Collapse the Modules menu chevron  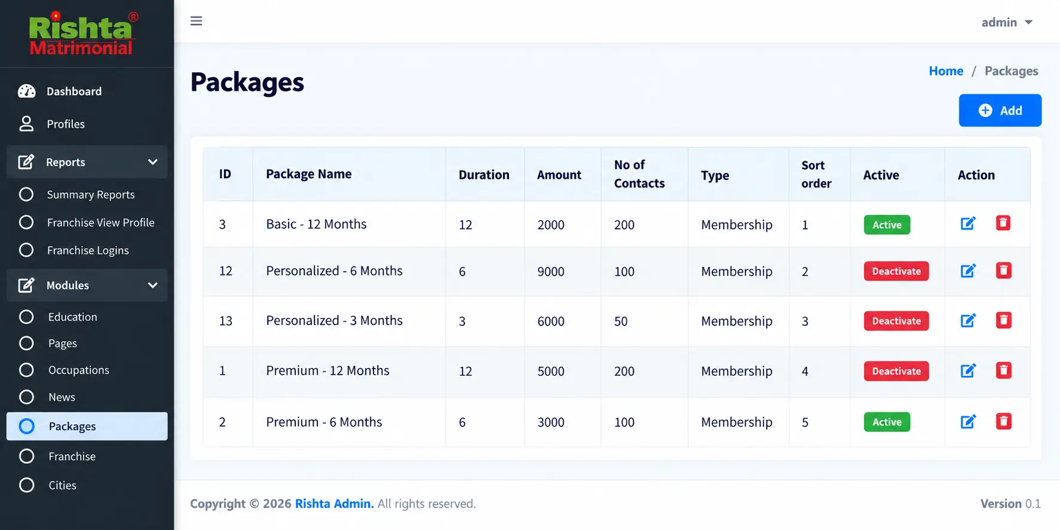click(x=153, y=285)
